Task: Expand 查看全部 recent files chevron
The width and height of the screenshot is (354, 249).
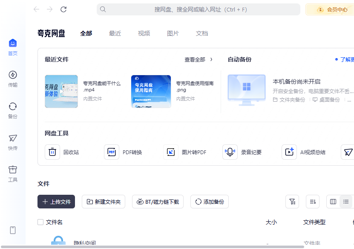Action: 211,59
